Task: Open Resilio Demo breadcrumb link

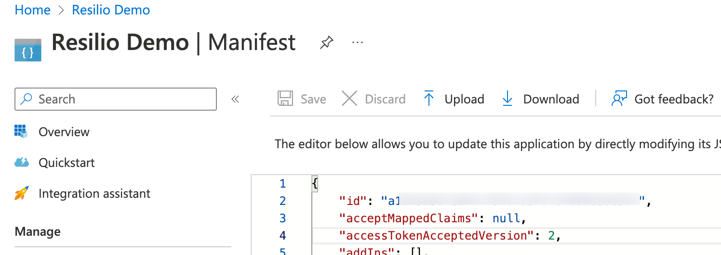Action: tap(111, 10)
